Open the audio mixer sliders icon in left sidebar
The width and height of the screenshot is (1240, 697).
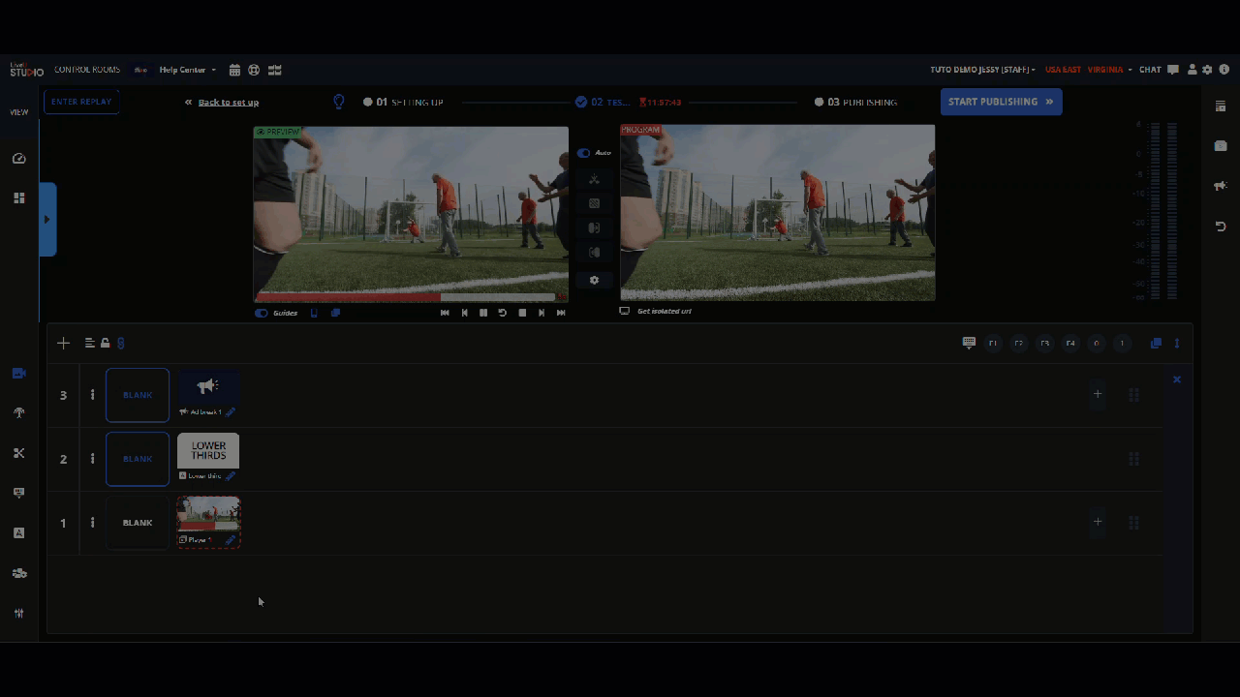point(18,613)
